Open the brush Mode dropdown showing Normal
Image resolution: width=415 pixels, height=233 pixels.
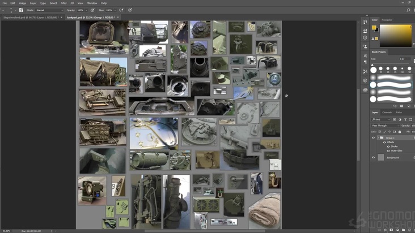(49, 10)
